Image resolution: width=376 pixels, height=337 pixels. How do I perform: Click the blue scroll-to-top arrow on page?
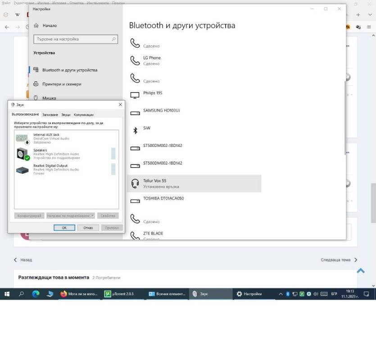click(361, 270)
